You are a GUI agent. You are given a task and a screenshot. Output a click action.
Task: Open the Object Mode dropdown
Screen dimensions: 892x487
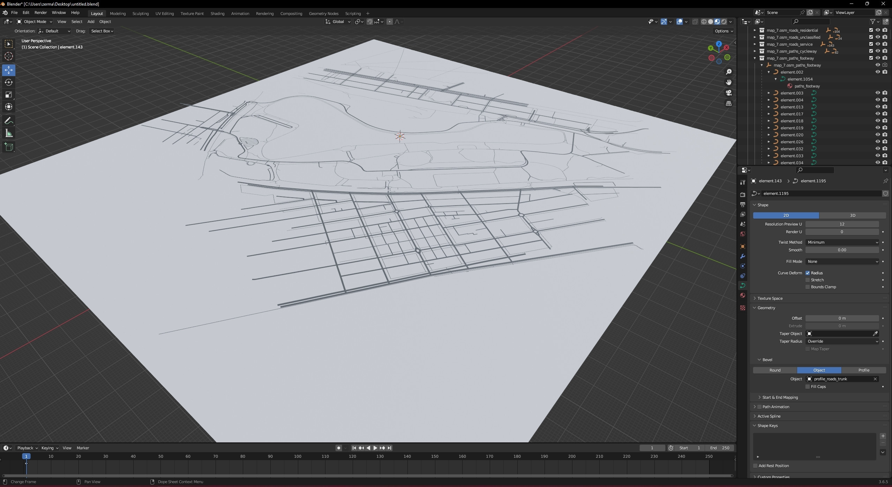(x=35, y=22)
